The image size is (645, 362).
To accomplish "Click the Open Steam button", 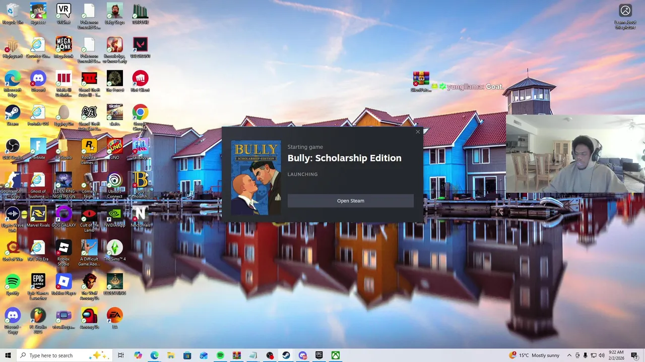I will (350, 201).
